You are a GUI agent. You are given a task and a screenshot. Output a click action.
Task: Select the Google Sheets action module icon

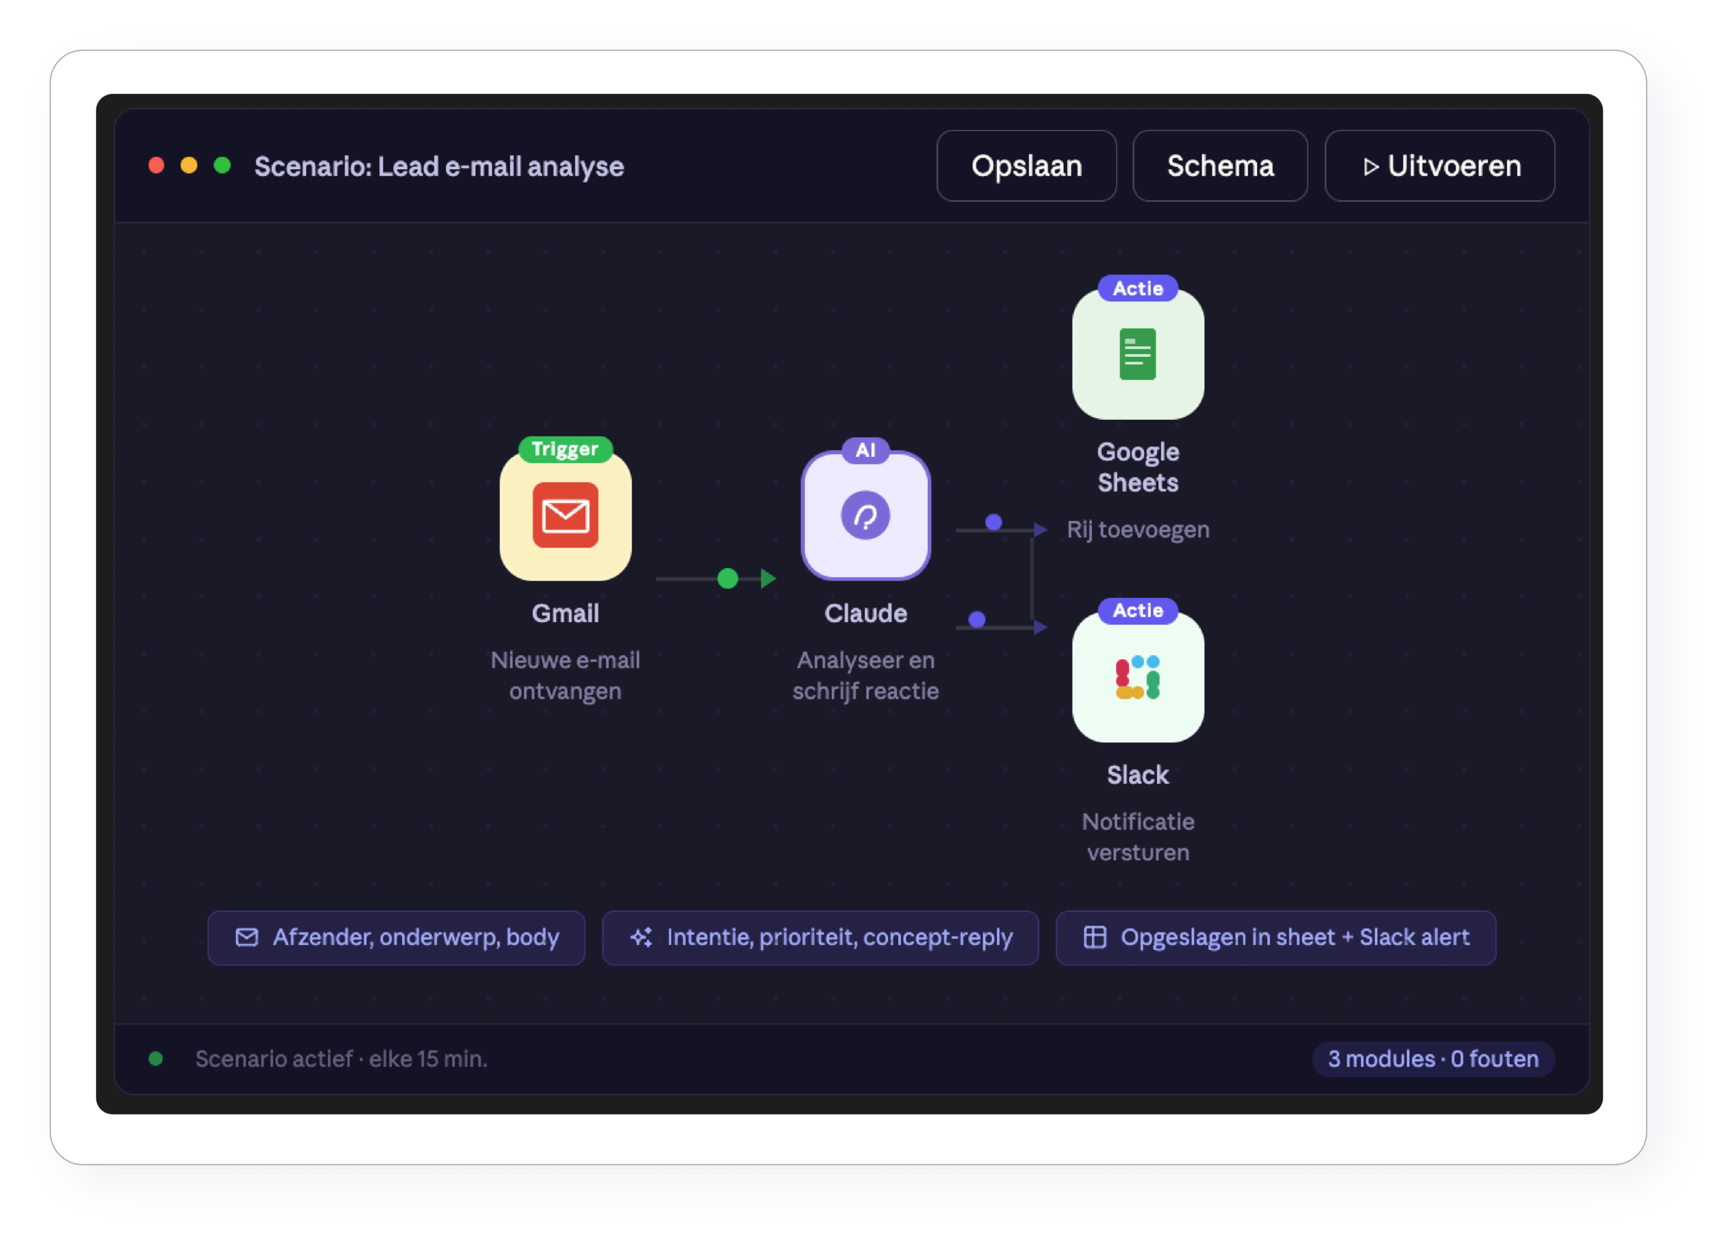[x=1137, y=354]
